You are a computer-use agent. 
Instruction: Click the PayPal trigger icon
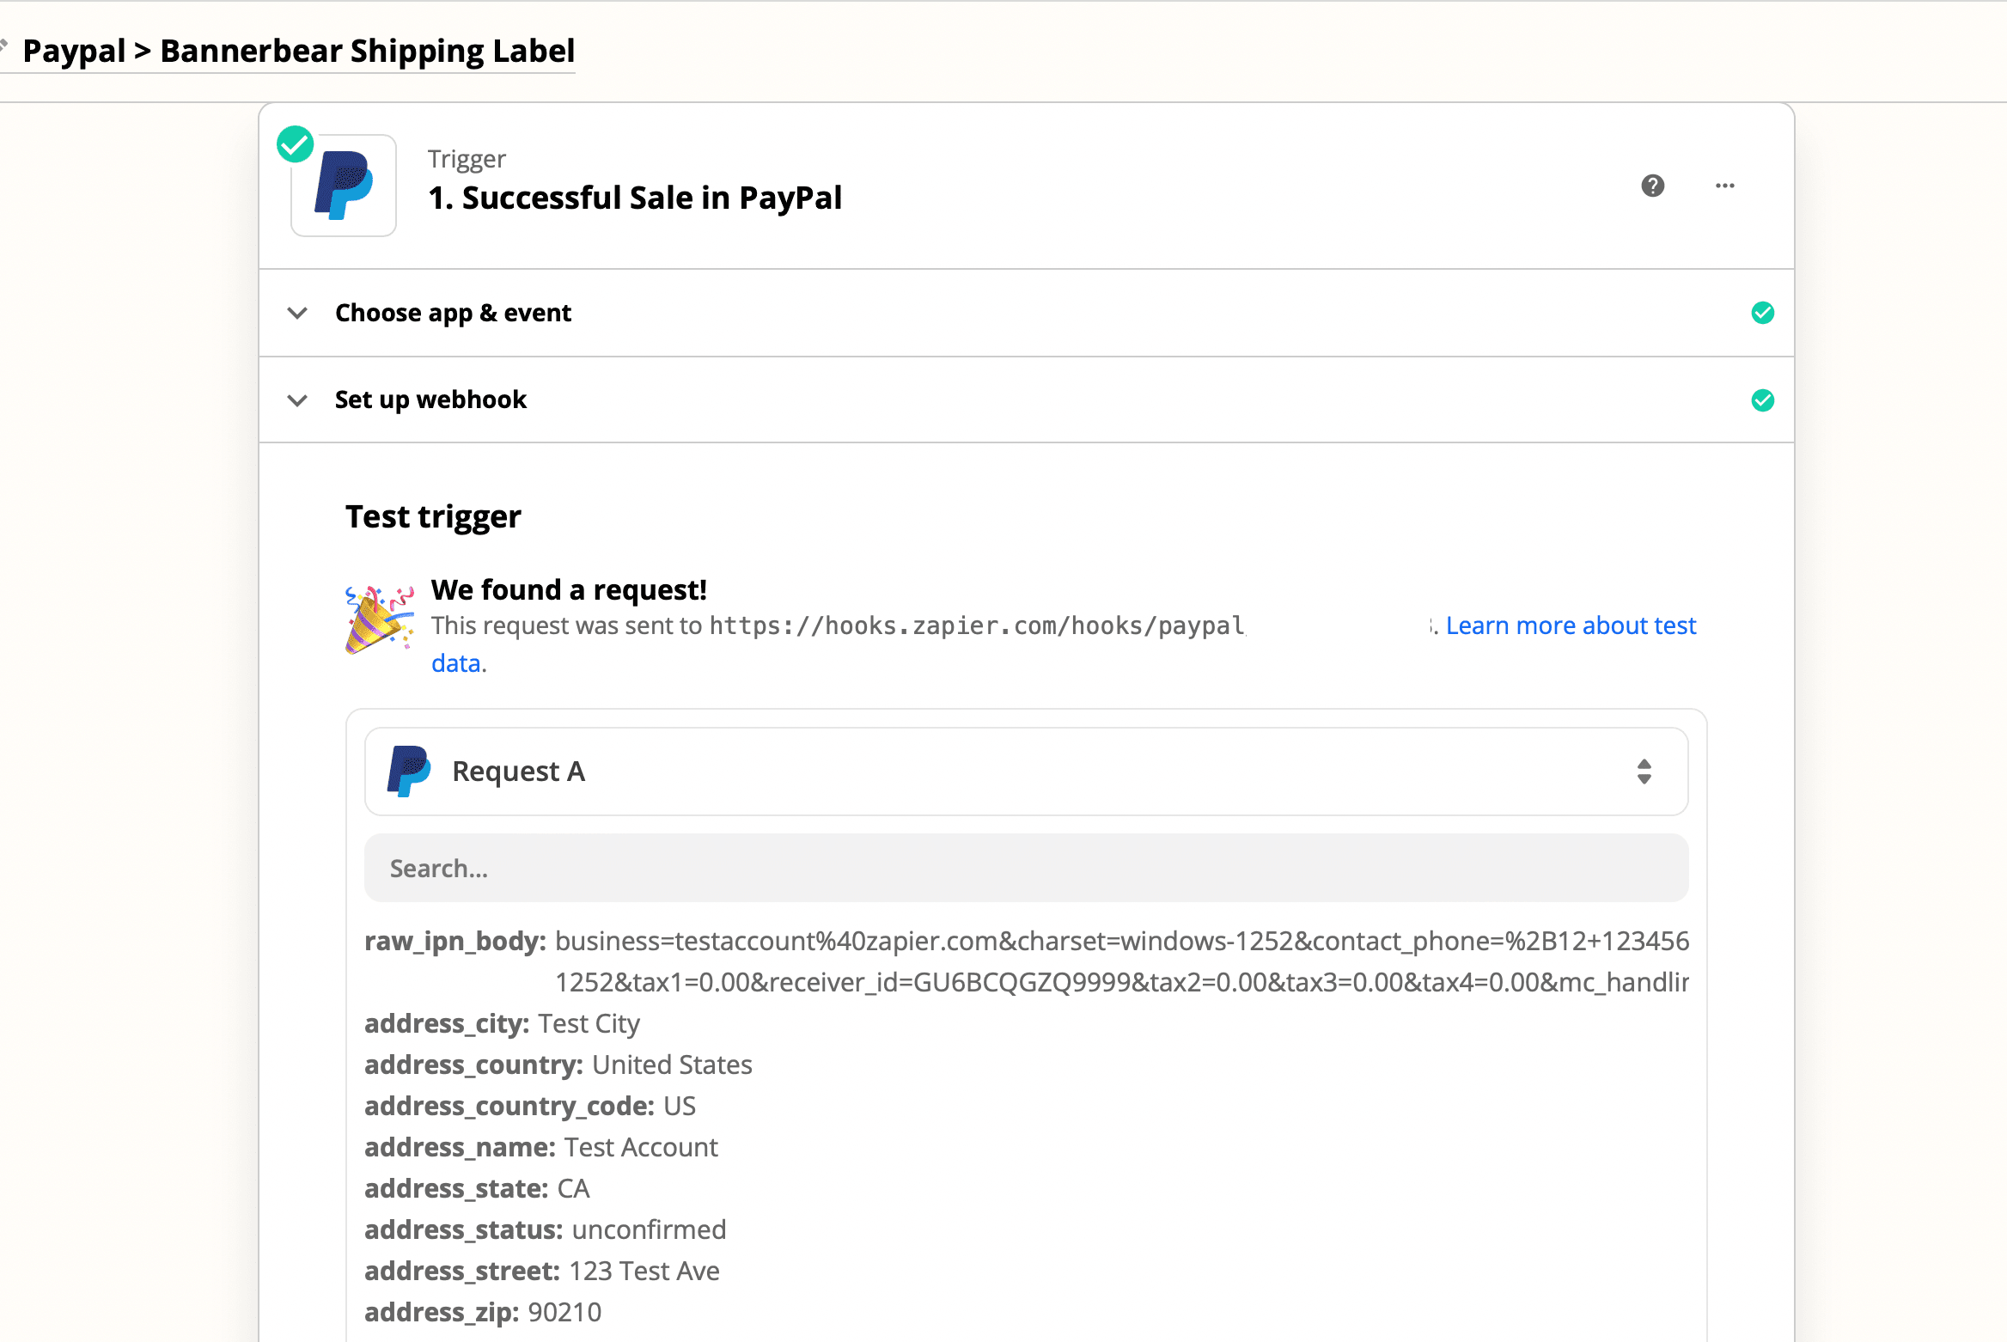pyautogui.click(x=341, y=184)
